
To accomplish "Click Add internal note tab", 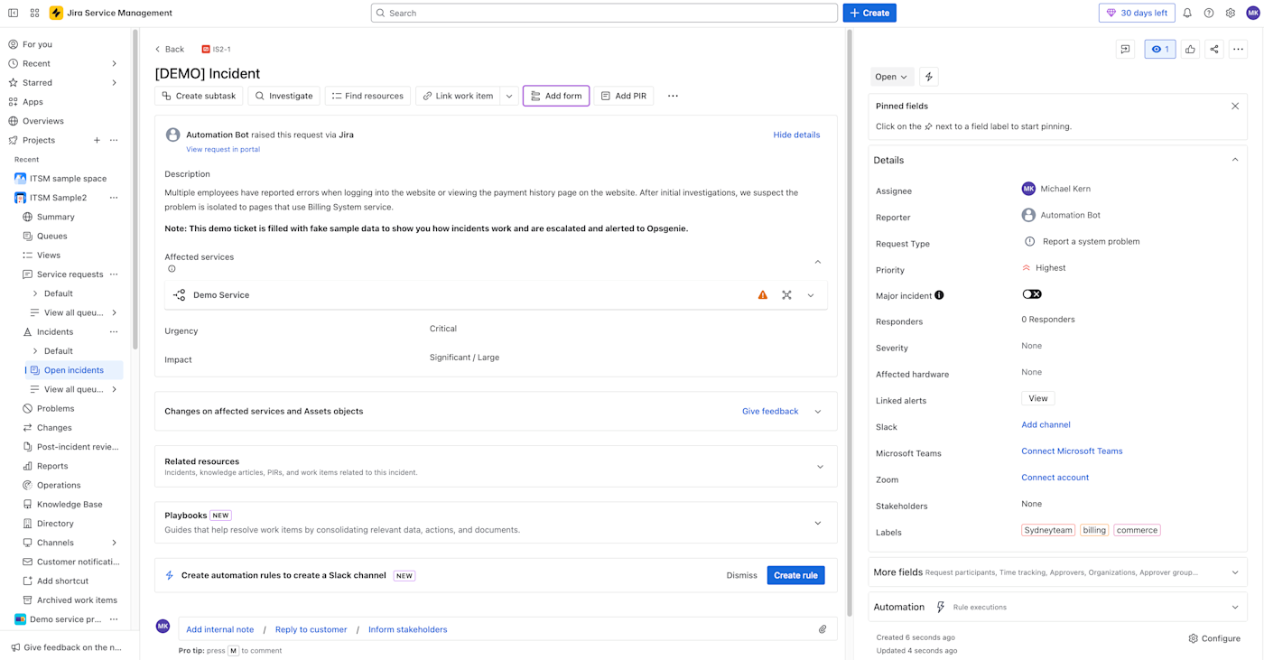I will pyautogui.click(x=219, y=629).
